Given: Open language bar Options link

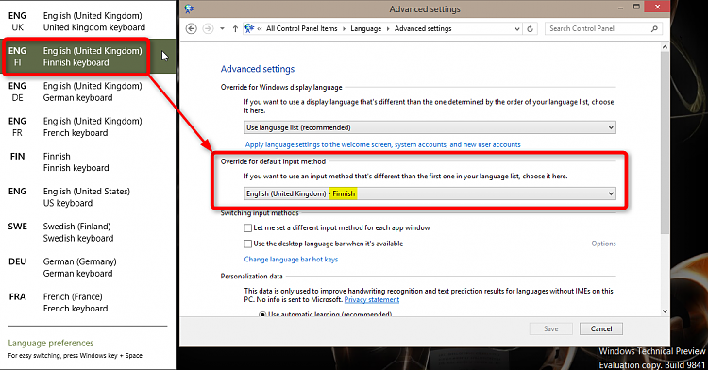Looking at the screenshot, I should (x=604, y=244).
